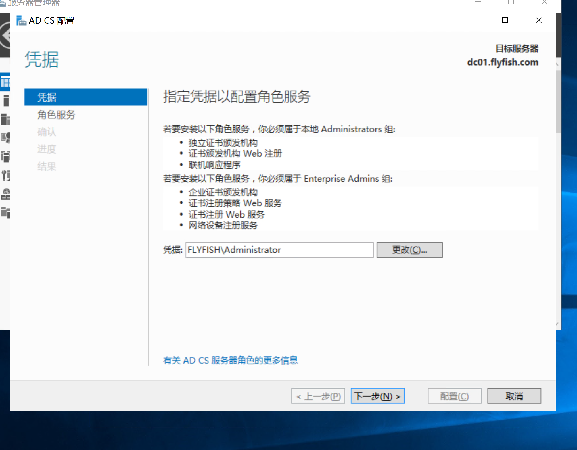The image size is (577, 450).
Task: Click bullet 证书注册 Web 服务
Action: coord(227,214)
